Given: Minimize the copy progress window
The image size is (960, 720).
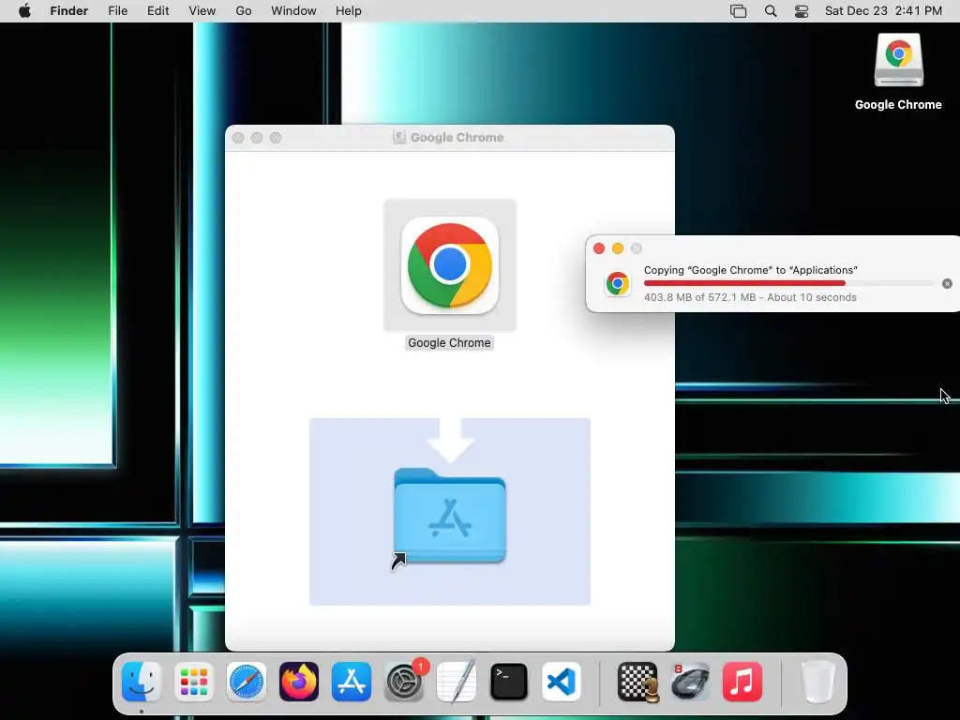Looking at the screenshot, I should click(x=618, y=247).
